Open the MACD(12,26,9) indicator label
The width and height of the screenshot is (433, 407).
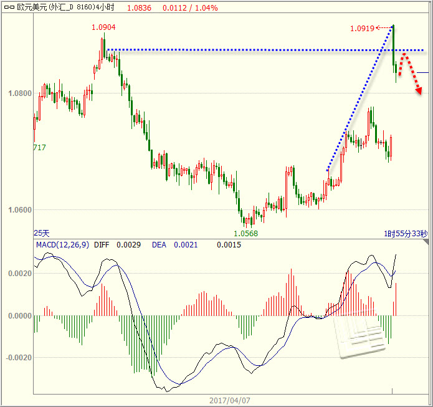pyautogui.click(x=62, y=245)
